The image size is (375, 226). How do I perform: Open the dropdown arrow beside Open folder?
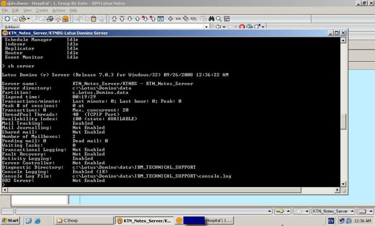[x=29, y=19]
